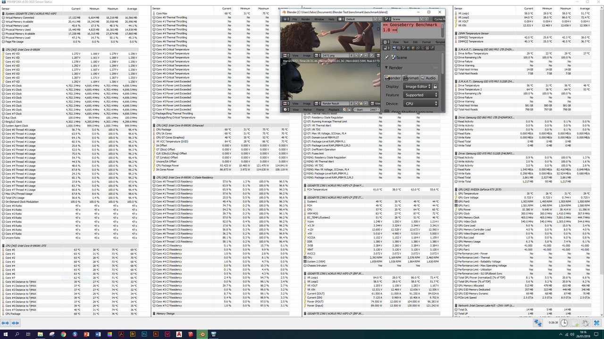
Task: Open Blender's Render menu
Action: 306,19
